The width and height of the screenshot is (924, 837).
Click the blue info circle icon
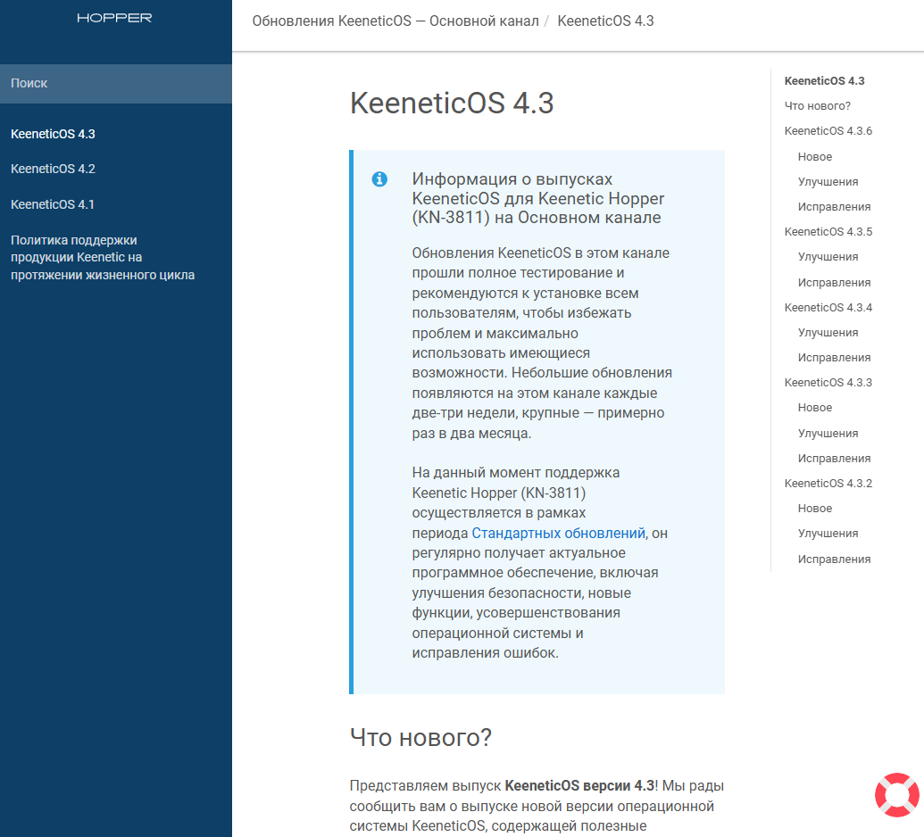click(379, 179)
